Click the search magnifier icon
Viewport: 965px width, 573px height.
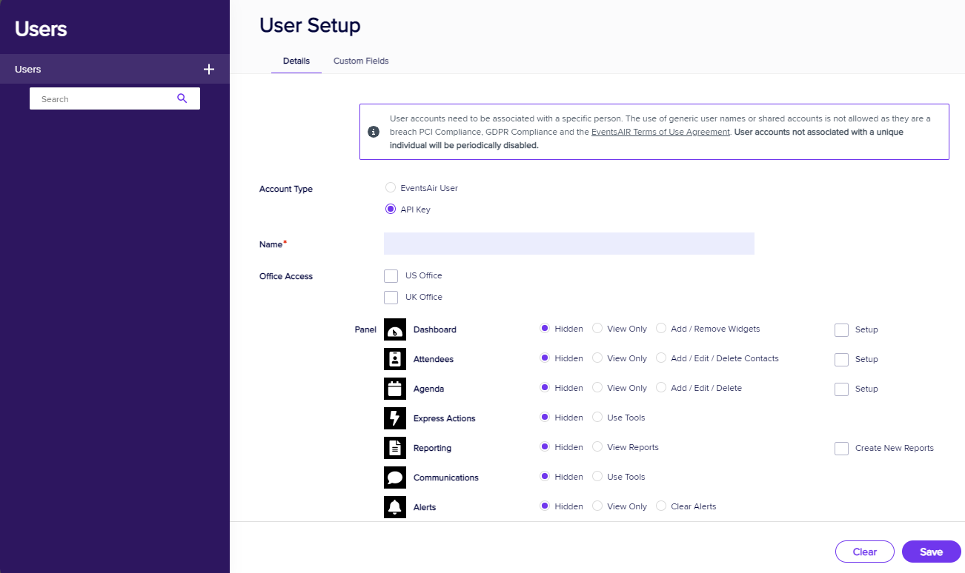coord(182,98)
